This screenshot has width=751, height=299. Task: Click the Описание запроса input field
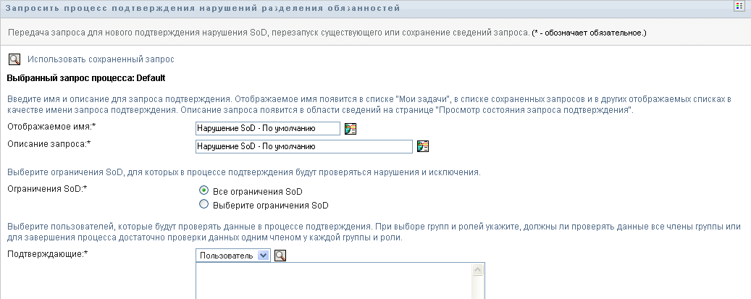pos(303,147)
